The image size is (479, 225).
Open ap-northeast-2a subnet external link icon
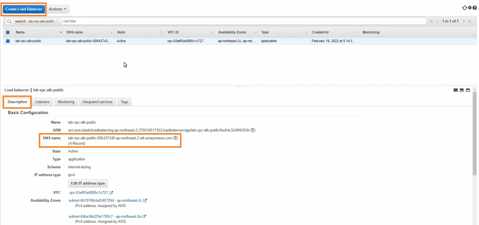pyautogui.click(x=144, y=217)
